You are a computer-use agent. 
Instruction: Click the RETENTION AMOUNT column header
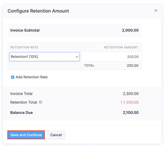click(x=121, y=47)
